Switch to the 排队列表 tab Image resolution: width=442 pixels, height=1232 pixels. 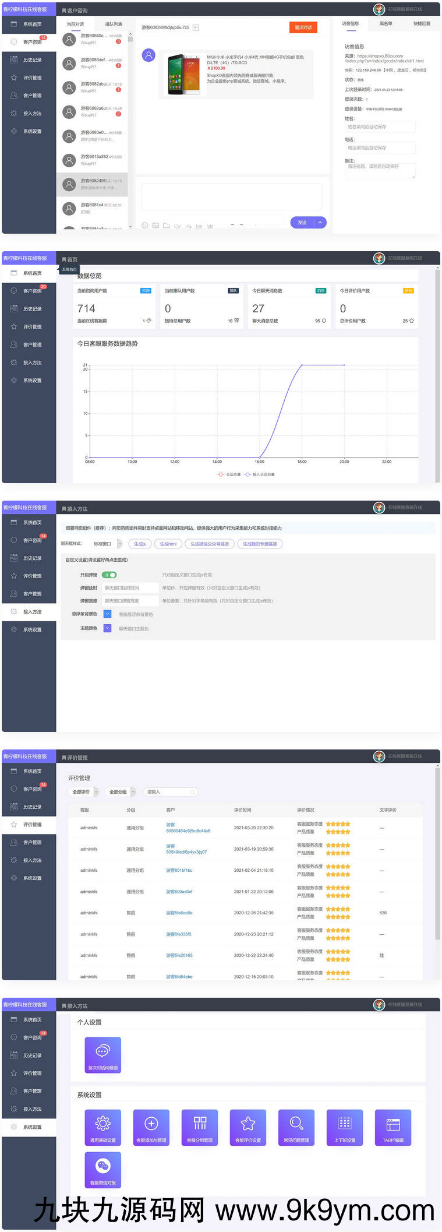(x=114, y=24)
